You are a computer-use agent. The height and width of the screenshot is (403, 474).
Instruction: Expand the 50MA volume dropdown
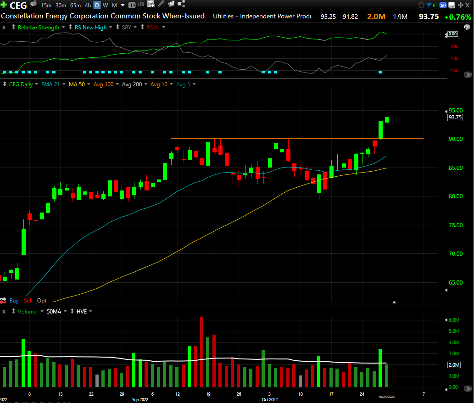click(65, 311)
